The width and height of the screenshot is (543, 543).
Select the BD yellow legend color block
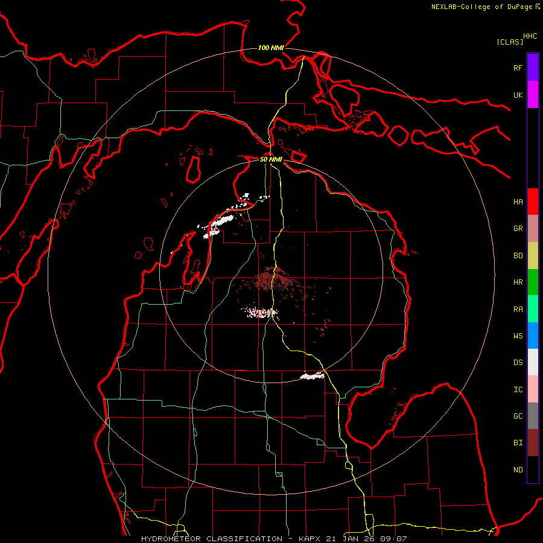click(x=533, y=256)
